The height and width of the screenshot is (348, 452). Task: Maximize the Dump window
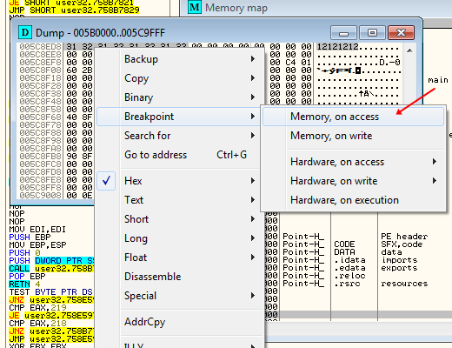coord(372,32)
